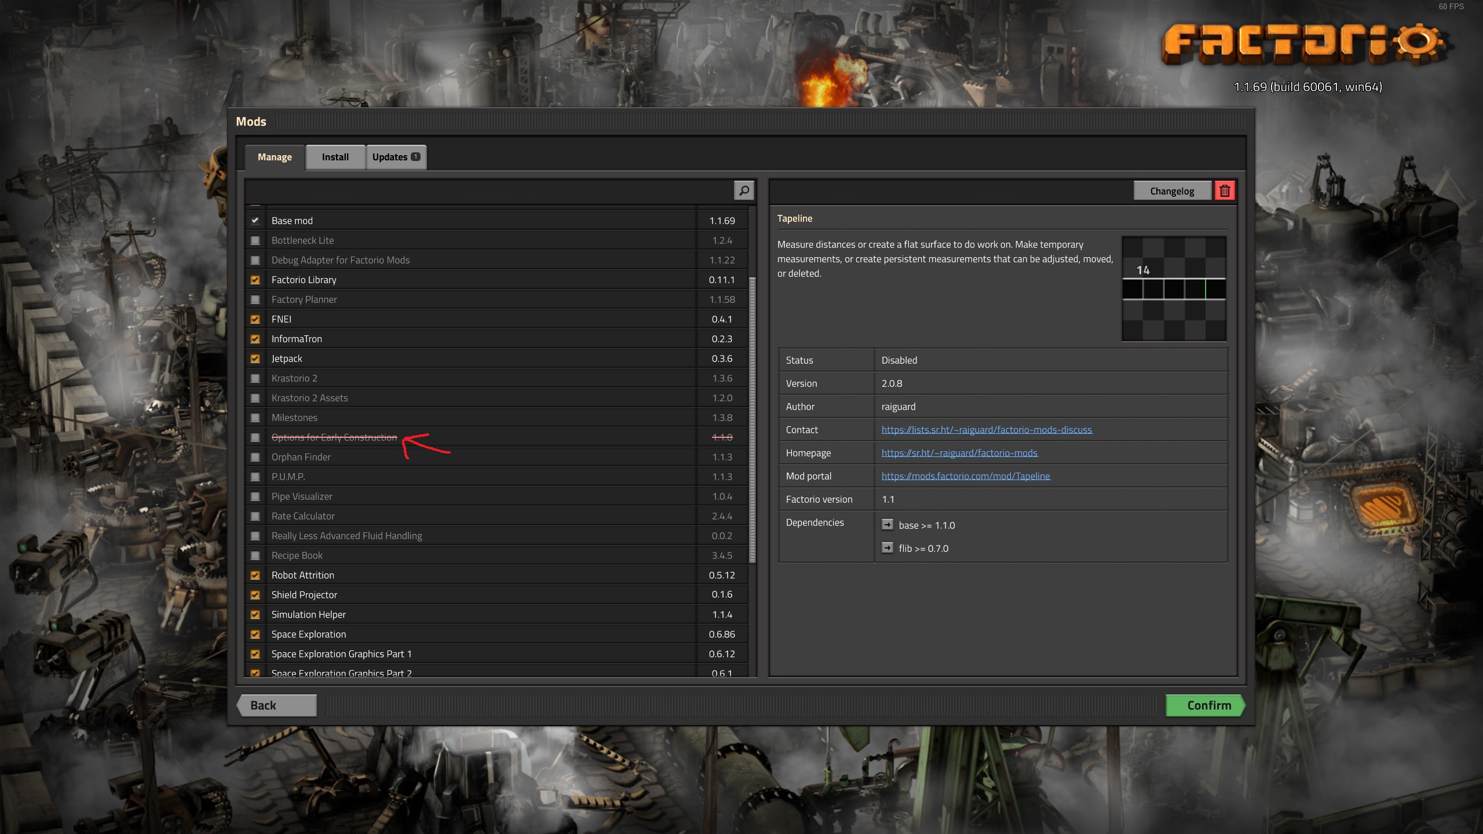Click the Simulation Helper mod name
This screenshot has width=1483, height=834.
(308, 614)
